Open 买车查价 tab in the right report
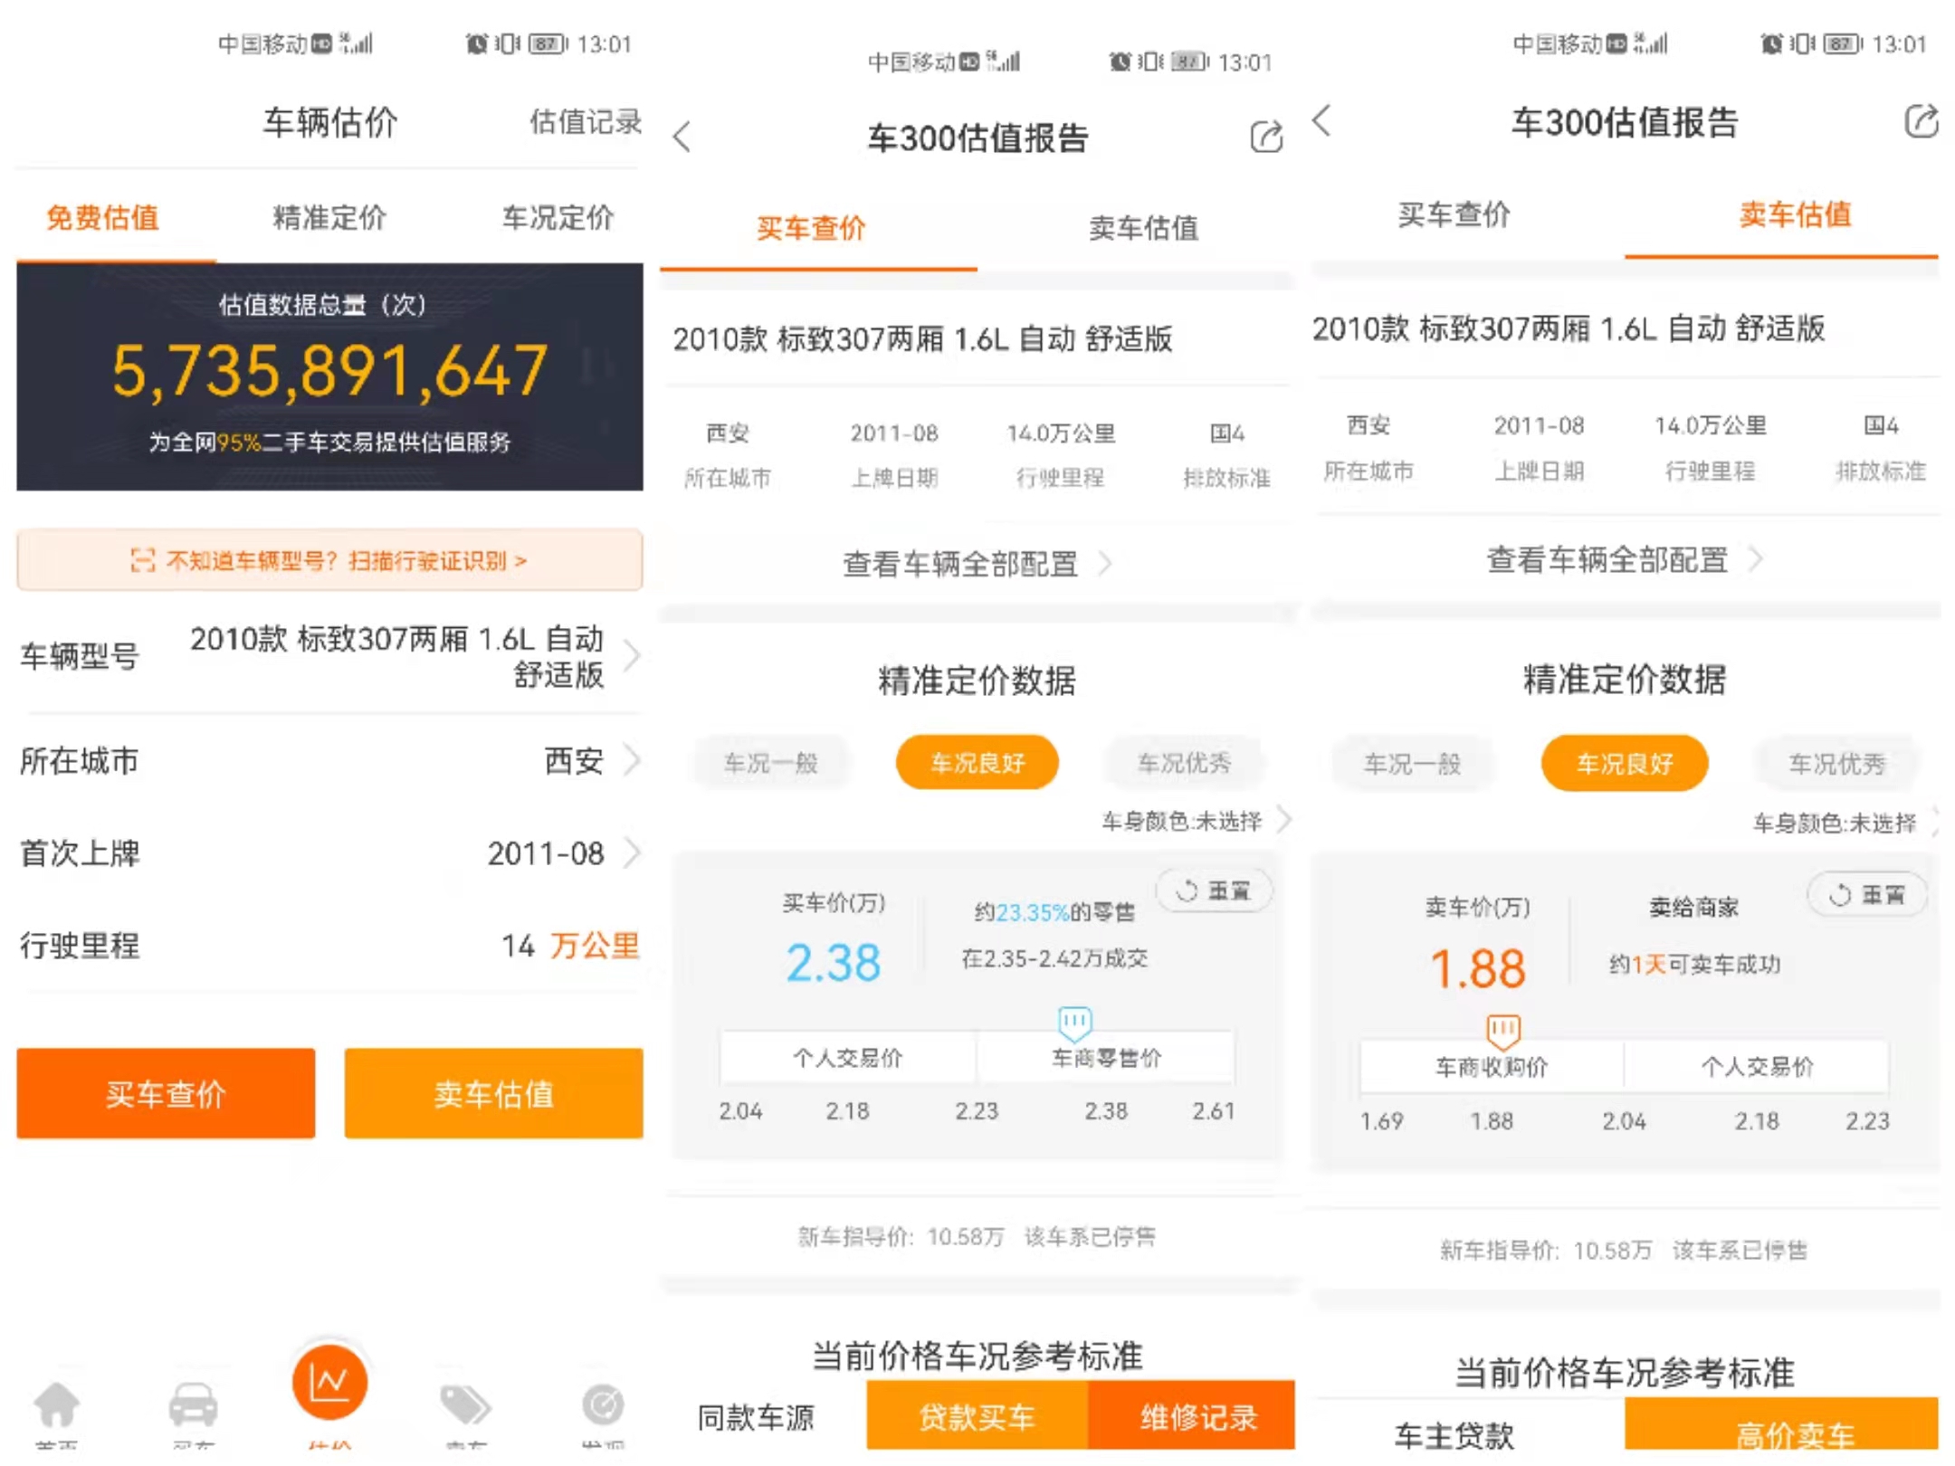 click(x=1454, y=214)
